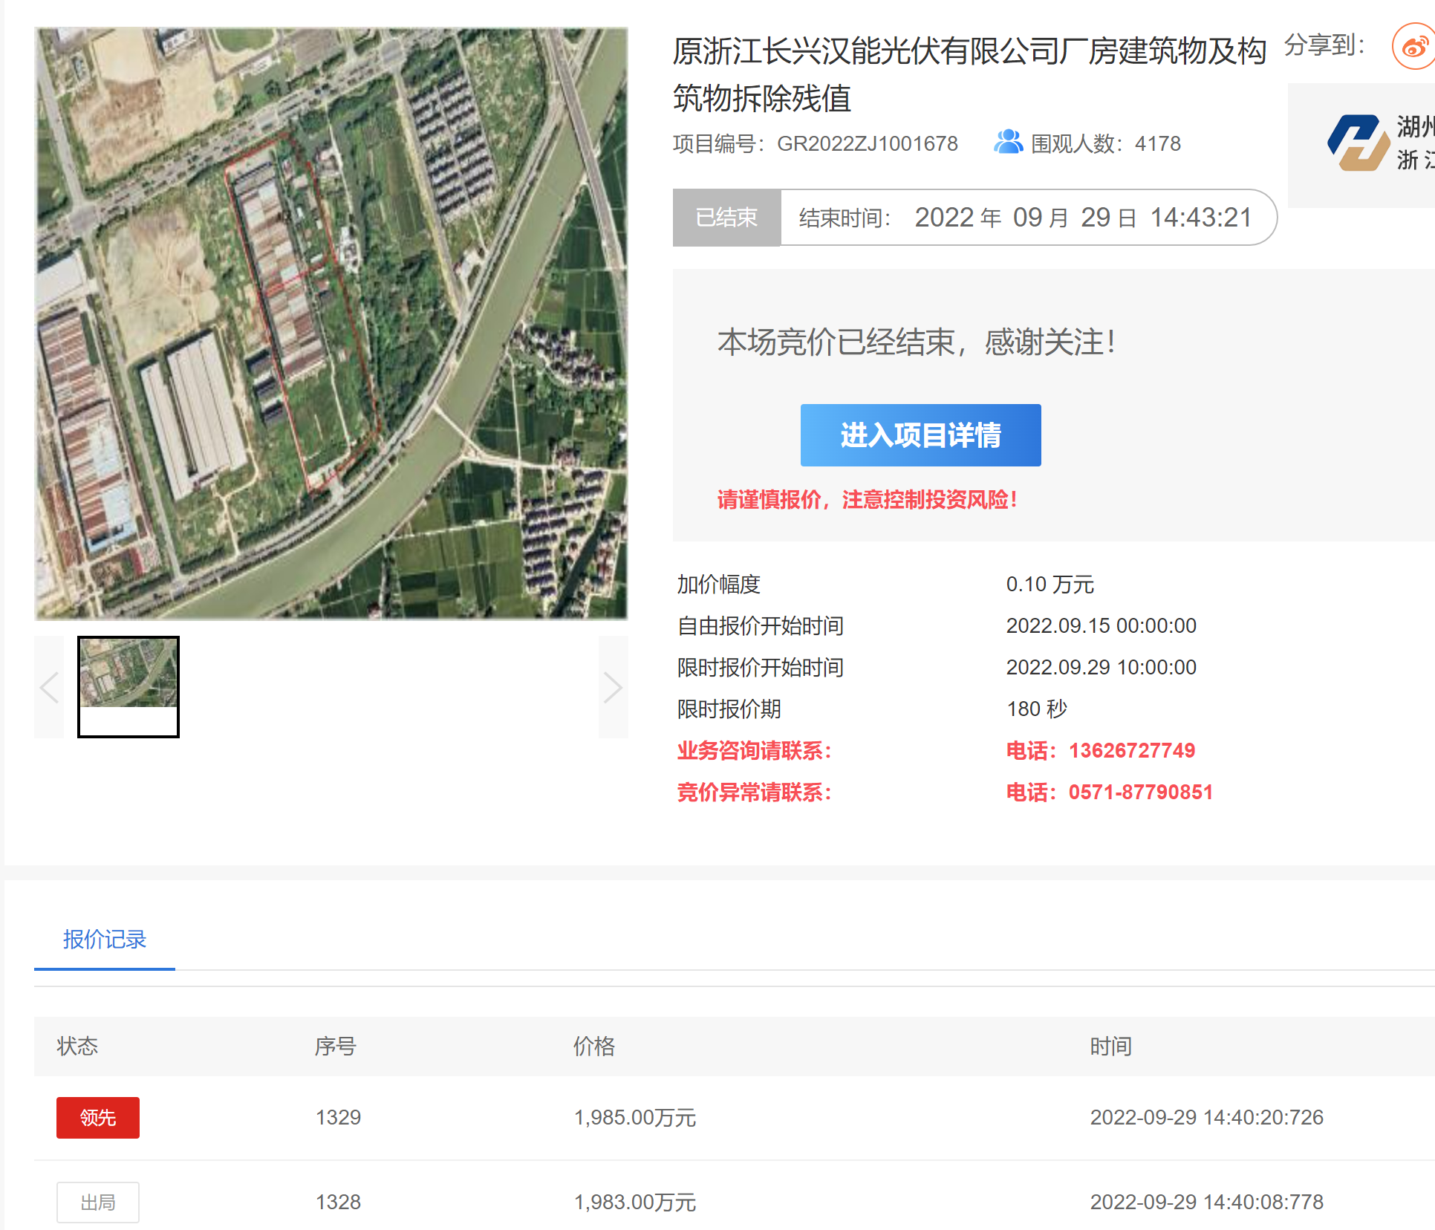Click the red 领先 status badge
Screen dimensions: 1435x1230
pos(98,1117)
